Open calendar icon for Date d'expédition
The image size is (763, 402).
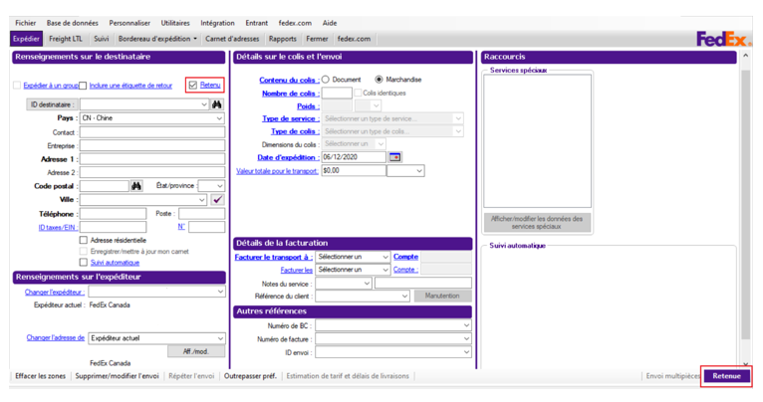coord(395,157)
